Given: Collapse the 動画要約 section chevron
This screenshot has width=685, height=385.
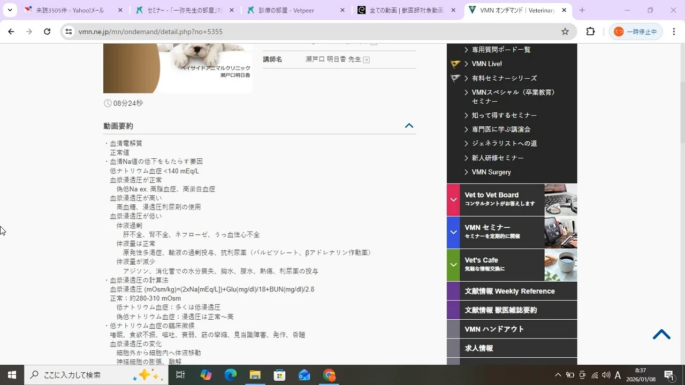Looking at the screenshot, I should [409, 126].
